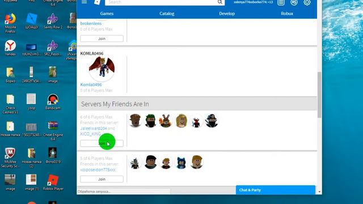This screenshot has height=204, width=363.
Task: Click Join under brokenlens server
Action: click(102, 39)
